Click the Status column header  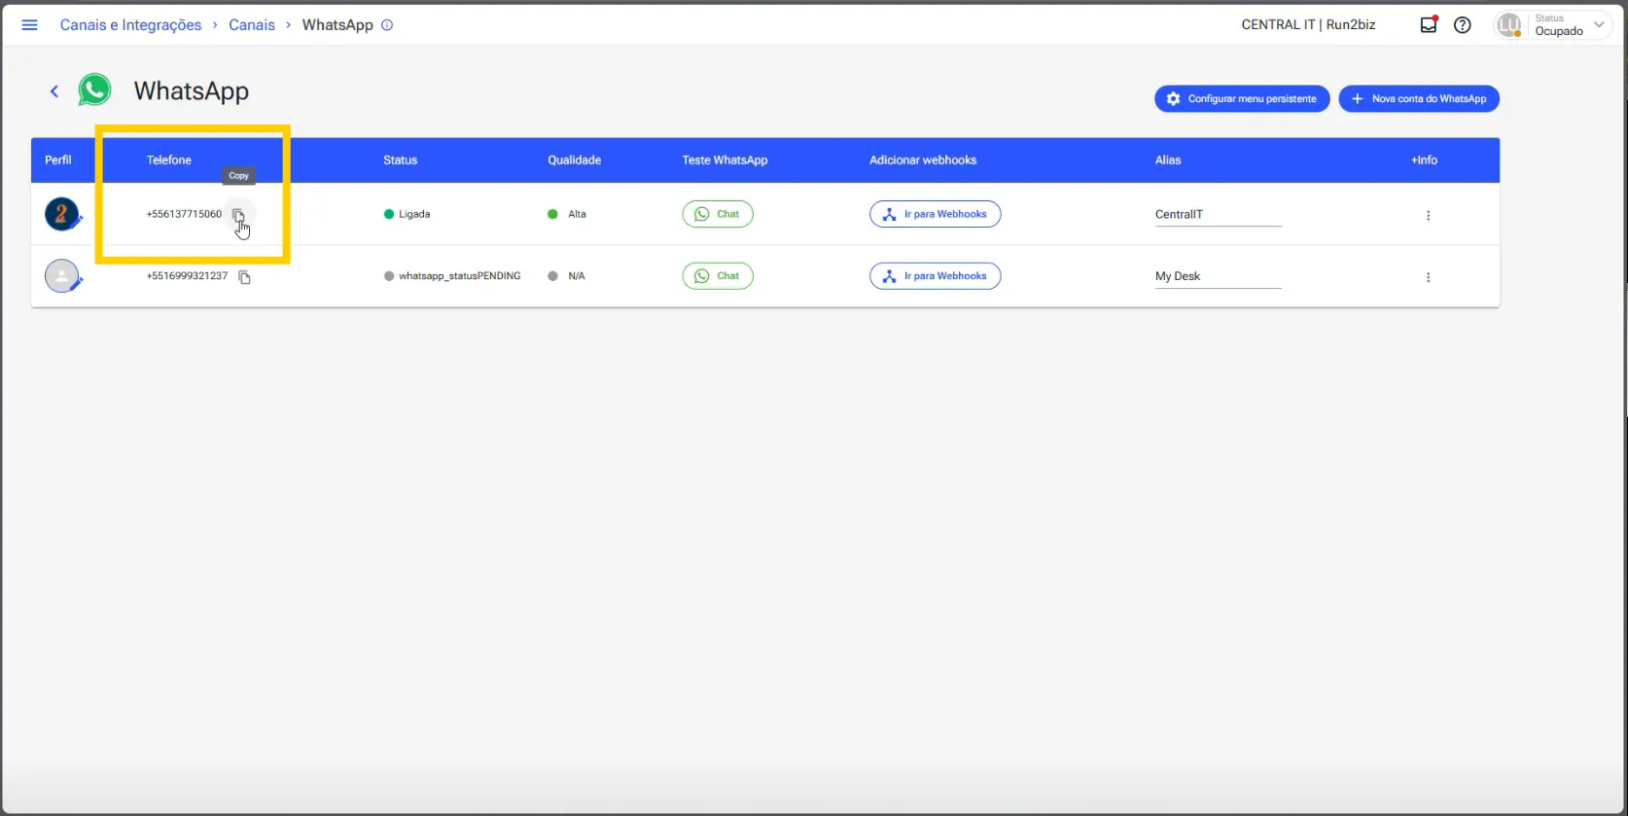pyautogui.click(x=400, y=160)
